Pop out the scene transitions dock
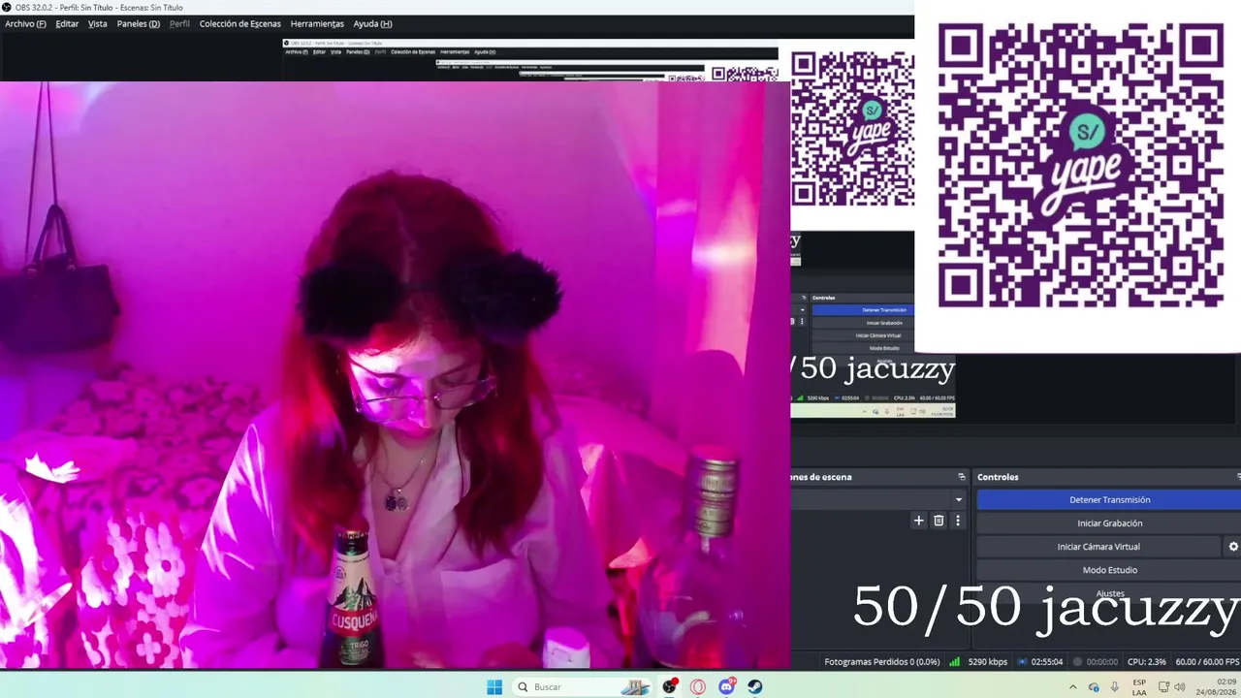 (962, 477)
